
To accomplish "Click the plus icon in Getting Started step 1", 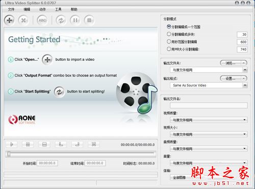I will pyautogui.click(x=47, y=60).
